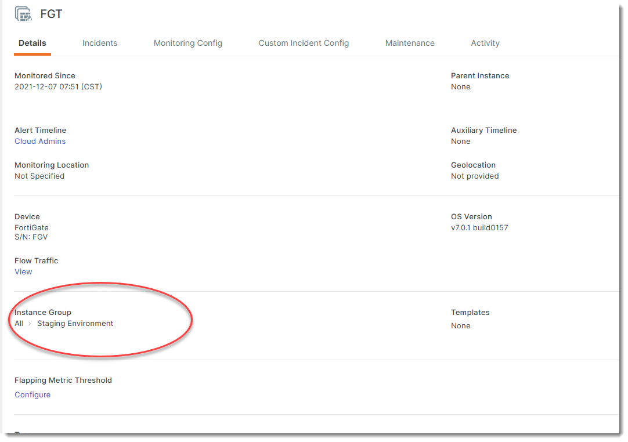Open the Staging Environment instance group
Viewport: 628px width, 442px height.
pos(75,324)
